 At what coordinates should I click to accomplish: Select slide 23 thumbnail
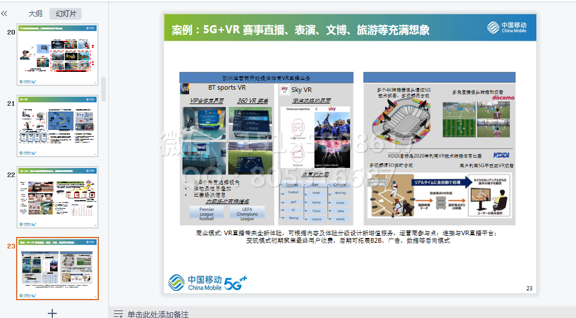[57, 269]
